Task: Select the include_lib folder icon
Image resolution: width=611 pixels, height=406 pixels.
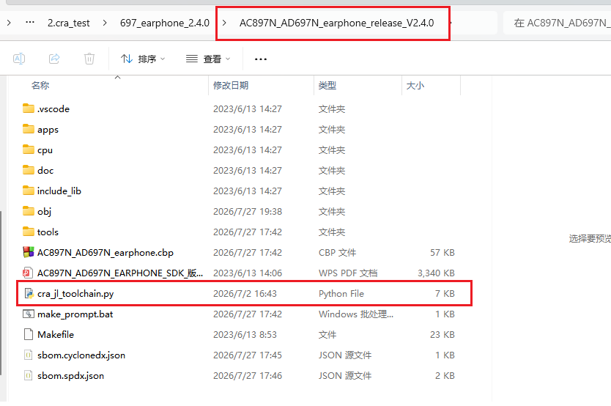Action: click(x=29, y=191)
